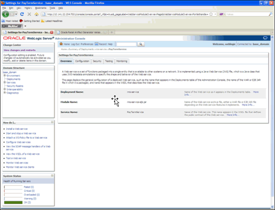275x210 pixels.
Task: Open Start and stop a Web service link
Action: click(x=21, y=133)
